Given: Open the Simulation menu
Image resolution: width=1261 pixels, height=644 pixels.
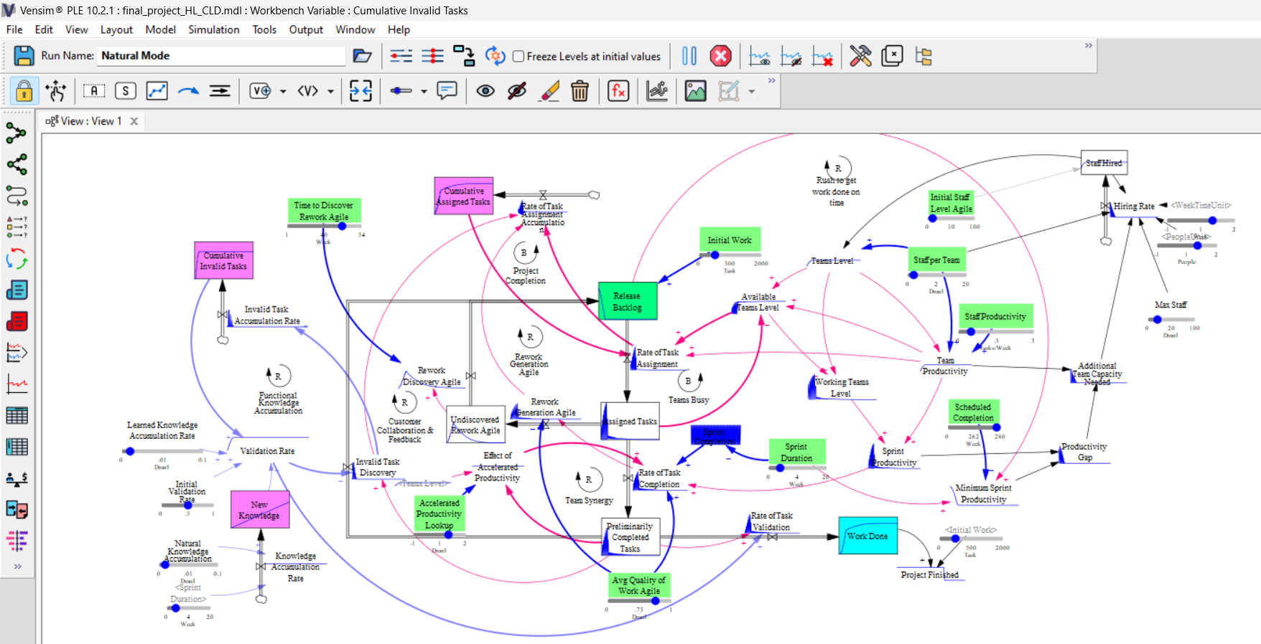Looking at the screenshot, I should (213, 29).
